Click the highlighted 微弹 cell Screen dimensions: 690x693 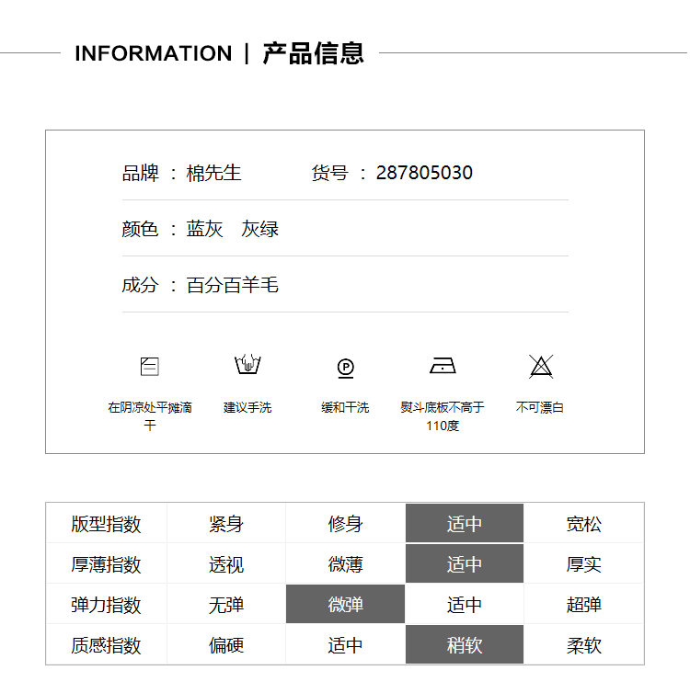[x=345, y=604]
